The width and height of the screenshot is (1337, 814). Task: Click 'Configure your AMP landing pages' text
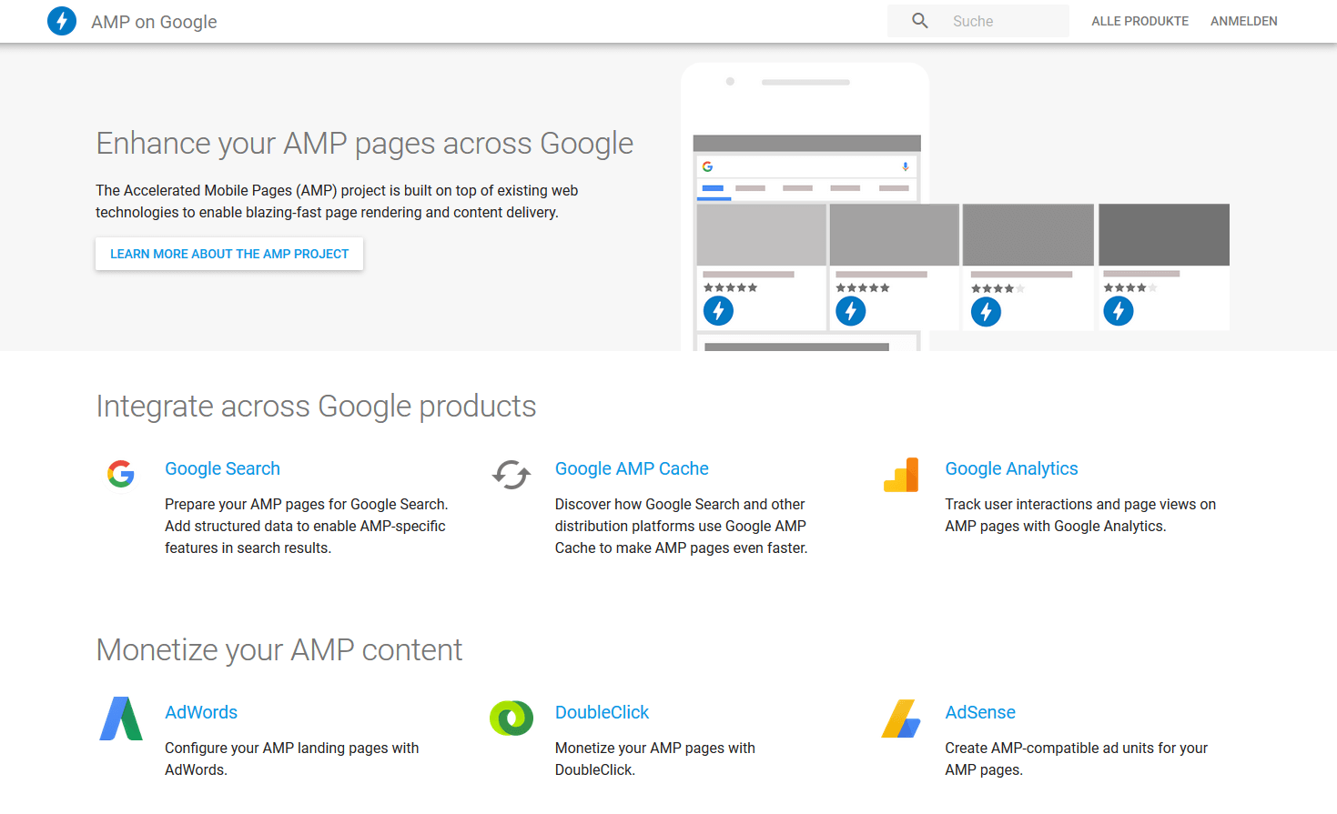292,759
